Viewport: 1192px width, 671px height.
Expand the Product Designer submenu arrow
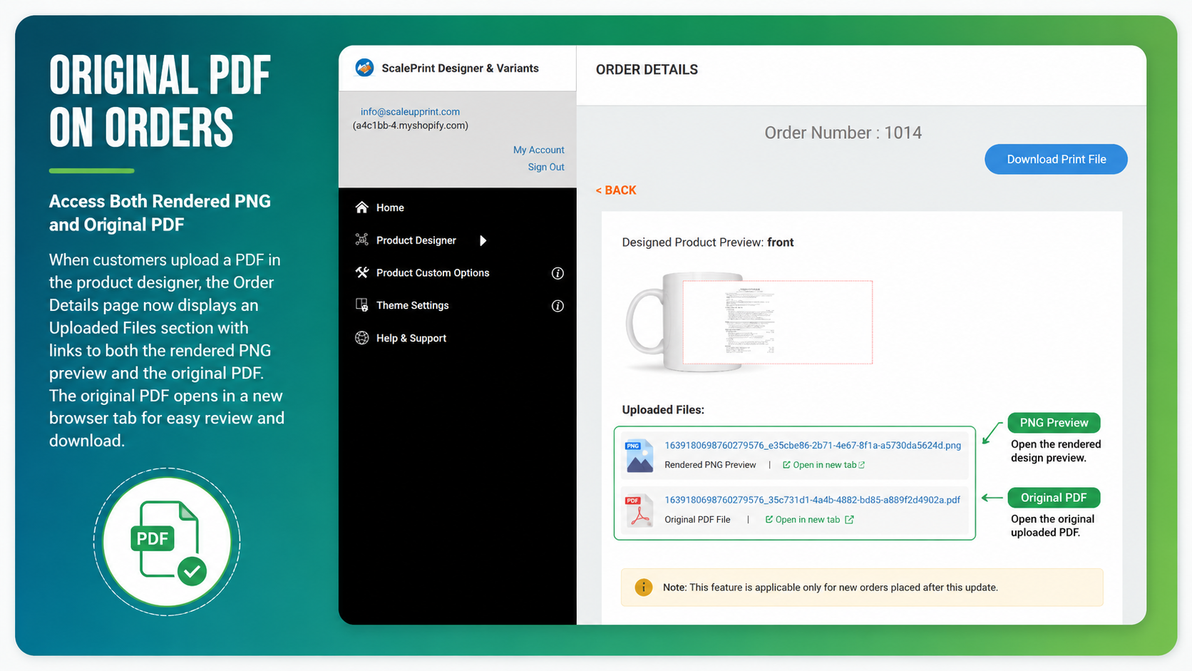click(x=483, y=240)
